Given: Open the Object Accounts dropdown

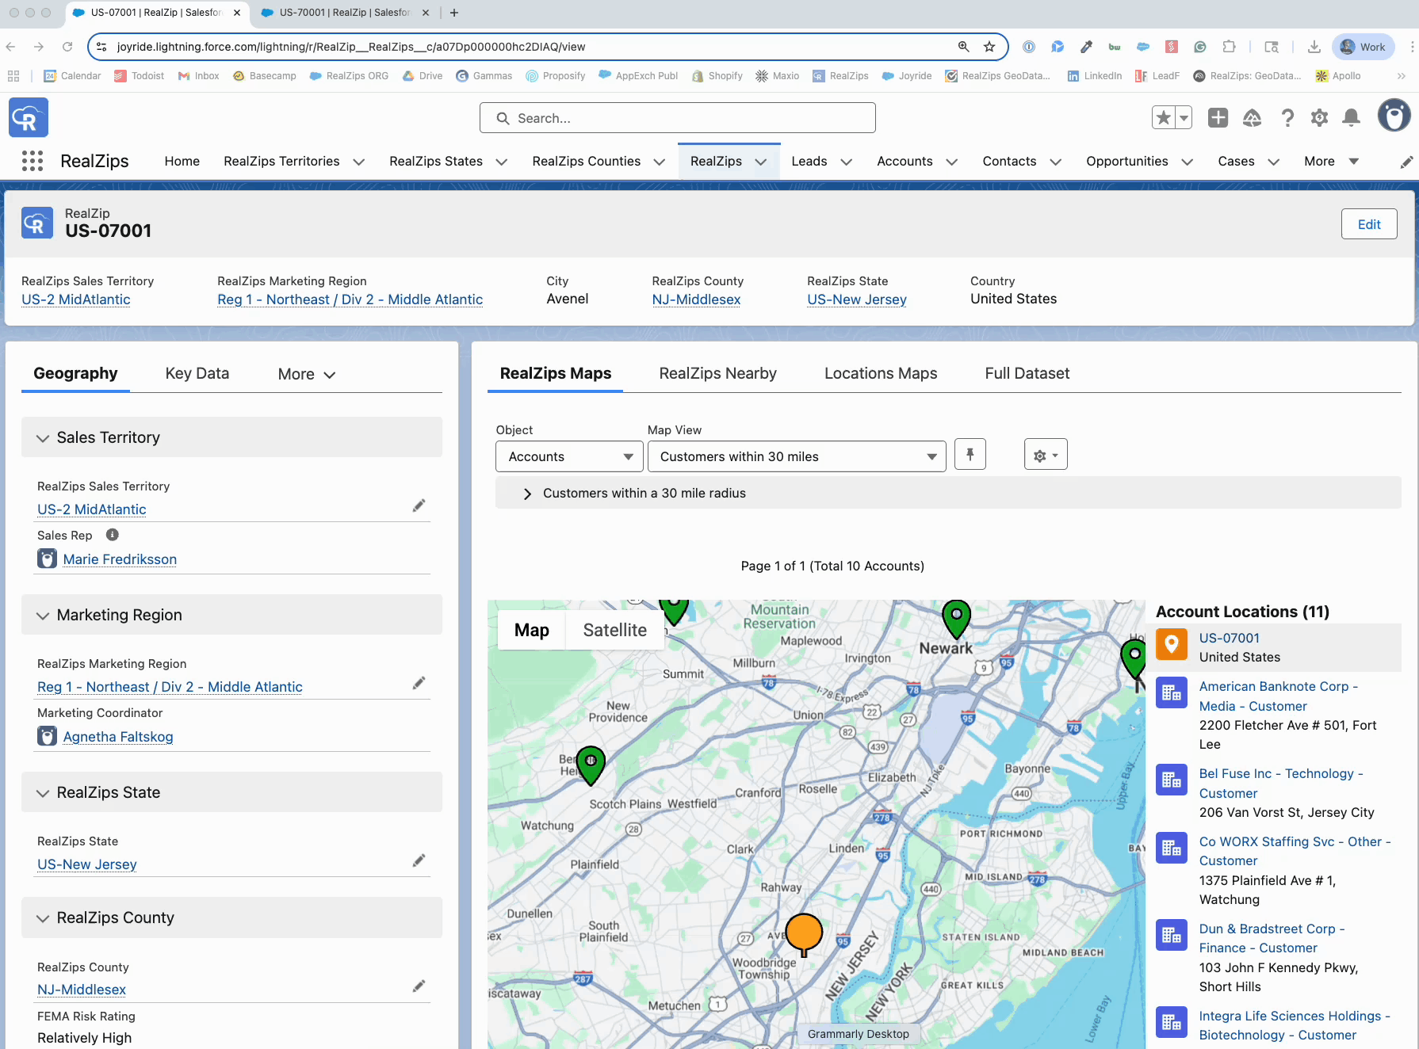Looking at the screenshot, I should point(568,456).
